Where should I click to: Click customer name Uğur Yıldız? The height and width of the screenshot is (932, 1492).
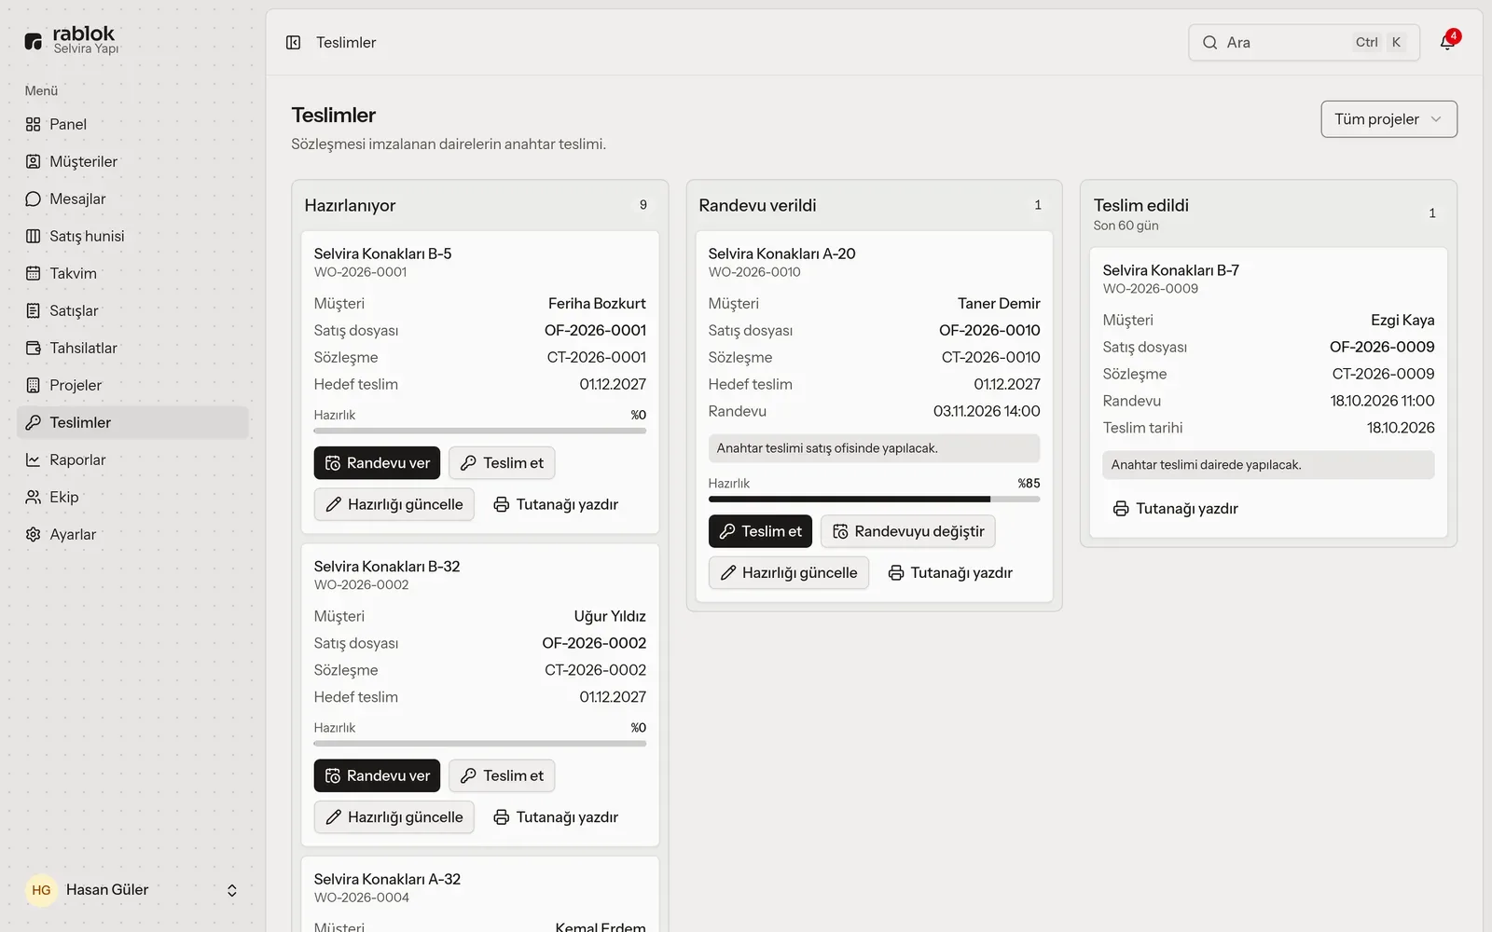click(610, 616)
